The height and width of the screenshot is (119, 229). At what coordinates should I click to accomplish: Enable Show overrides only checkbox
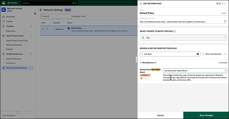coord(203,54)
